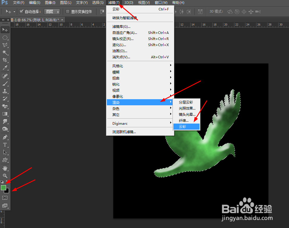Choose 云彩 in the render submenu
Image resolution: width=289 pixels, height=228 pixels.
(186, 126)
